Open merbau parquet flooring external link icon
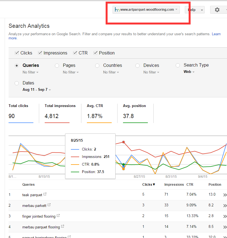 63,226
